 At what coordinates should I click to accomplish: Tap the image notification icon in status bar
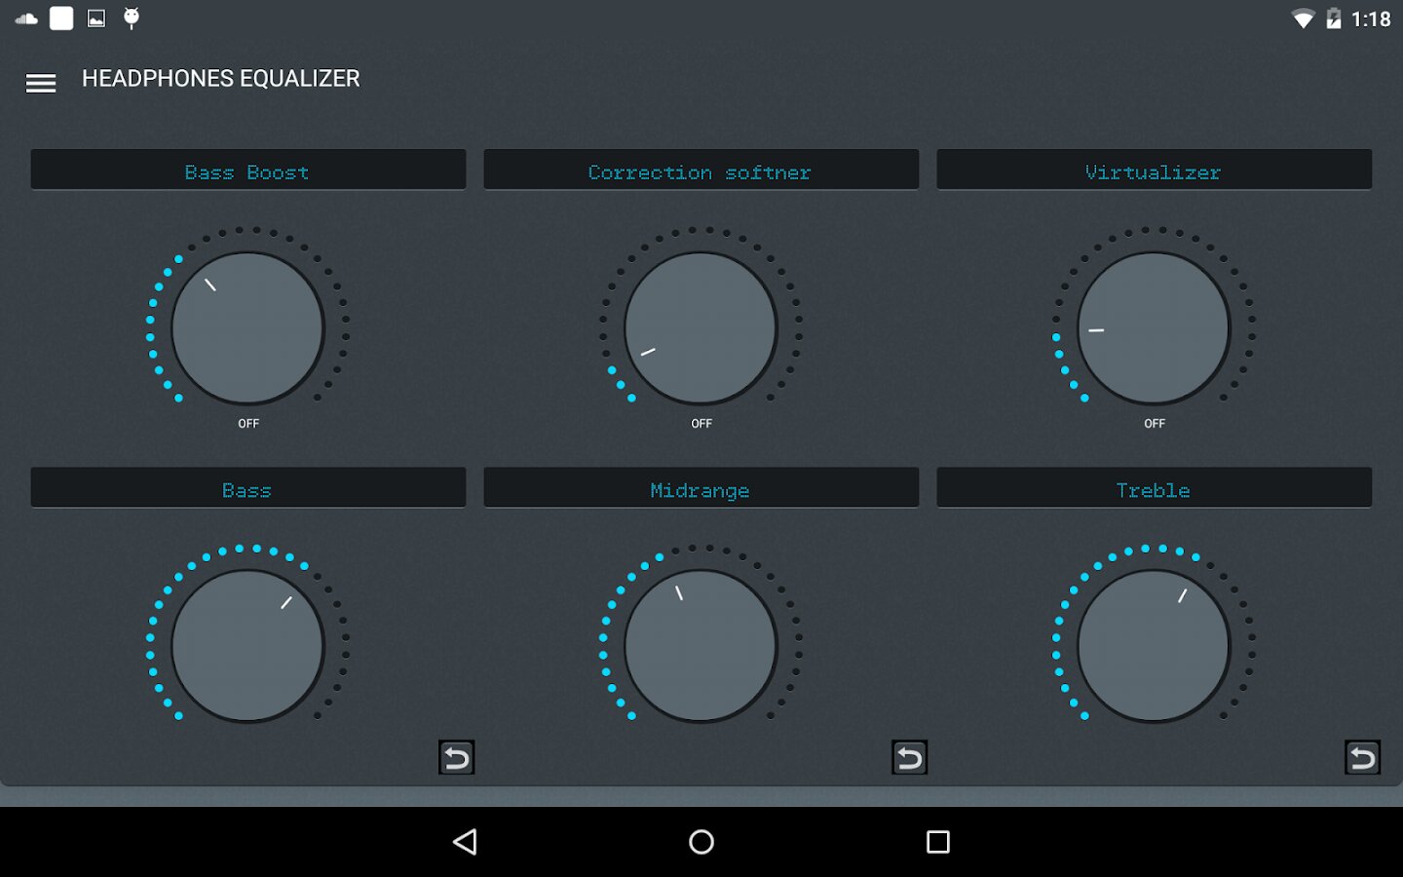point(96,19)
